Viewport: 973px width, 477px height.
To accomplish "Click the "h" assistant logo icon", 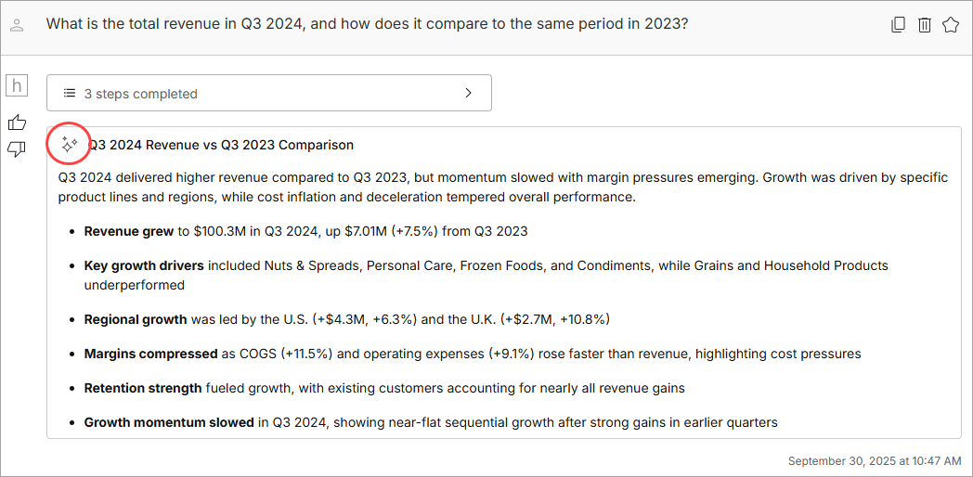I will [17, 86].
